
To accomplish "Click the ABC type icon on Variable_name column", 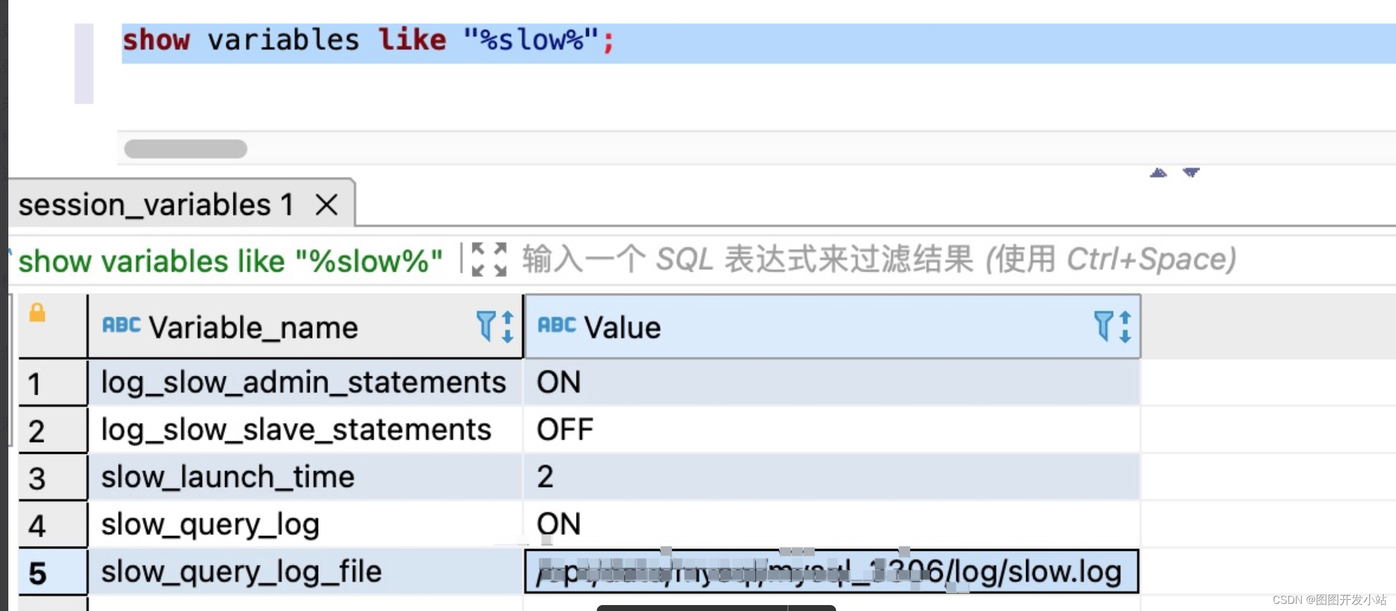I will 121,325.
